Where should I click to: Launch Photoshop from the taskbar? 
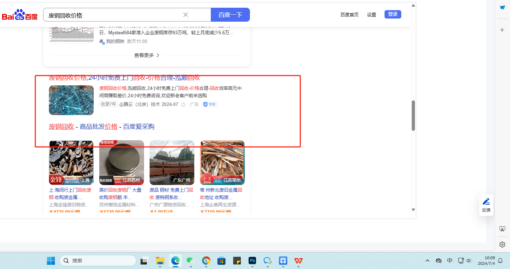[252, 261]
